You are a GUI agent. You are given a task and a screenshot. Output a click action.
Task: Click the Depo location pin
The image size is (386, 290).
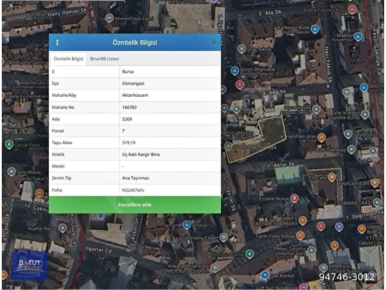pyautogui.click(x=236, y=109)
